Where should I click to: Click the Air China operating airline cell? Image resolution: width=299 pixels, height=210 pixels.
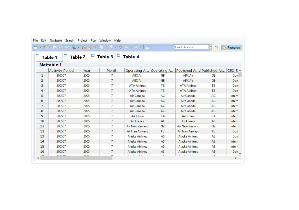point(137,116)
